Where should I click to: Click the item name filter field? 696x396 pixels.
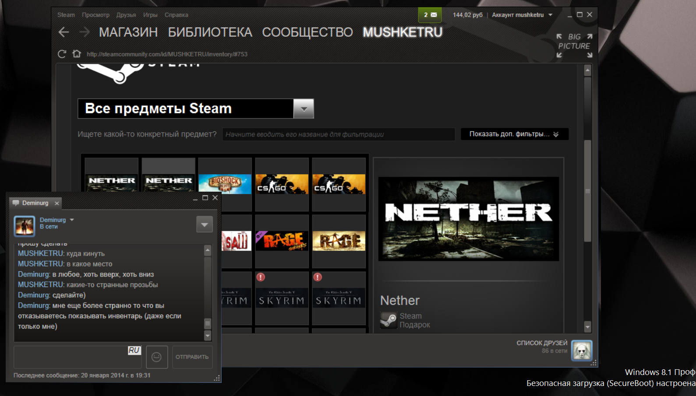click(338, 134)
